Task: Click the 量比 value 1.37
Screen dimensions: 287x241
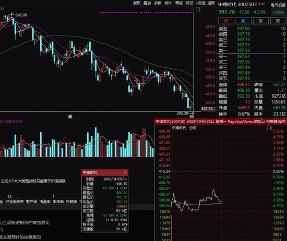Action: (281, 90)
